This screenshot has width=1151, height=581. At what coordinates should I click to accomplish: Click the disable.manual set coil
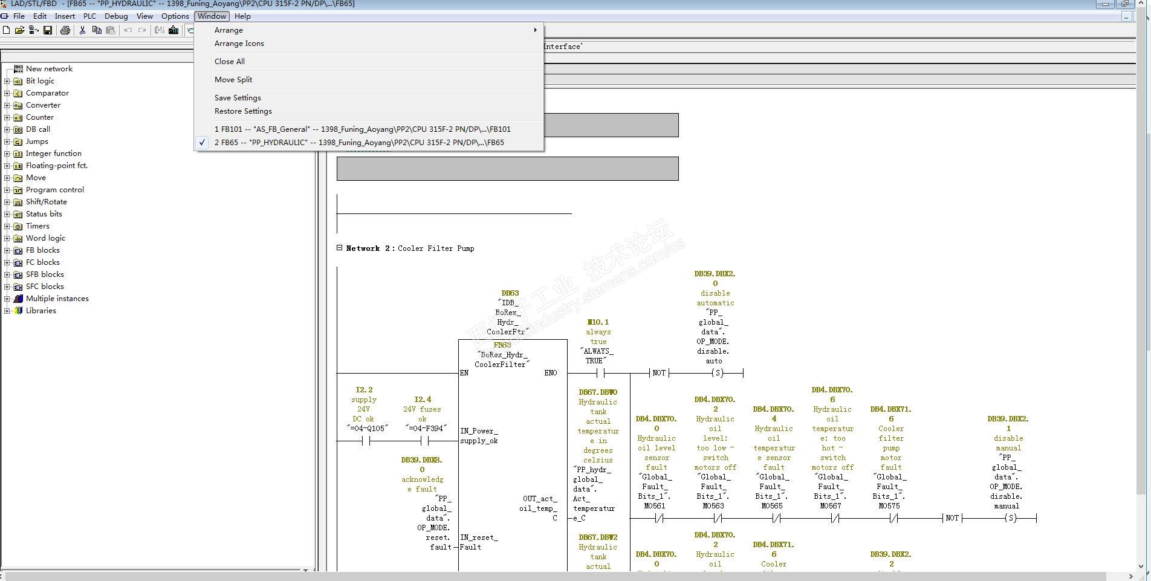pyautogui.click(x=1011, y=518)
